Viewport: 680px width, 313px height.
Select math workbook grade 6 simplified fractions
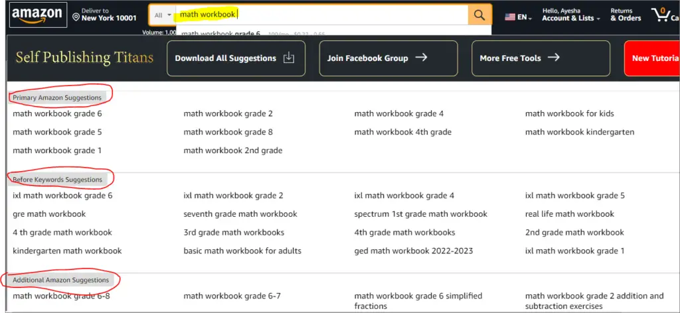(418, 301)
